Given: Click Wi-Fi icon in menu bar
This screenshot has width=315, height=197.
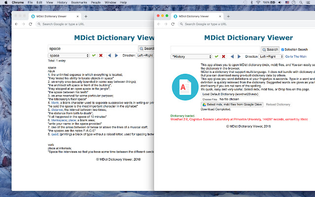Looking at the screenshot, I should tap(258, 2).
